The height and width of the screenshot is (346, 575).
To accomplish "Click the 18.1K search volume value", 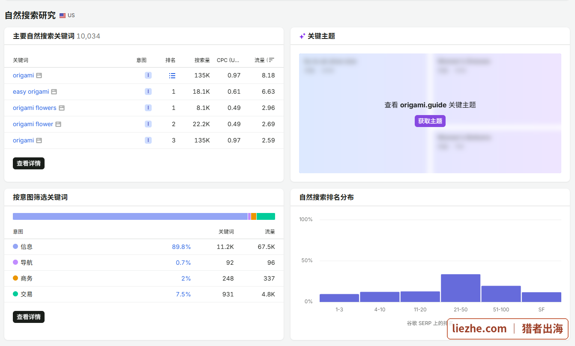I will click(x=201, y=92).
